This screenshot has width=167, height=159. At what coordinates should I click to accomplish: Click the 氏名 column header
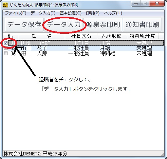[42, 36]
